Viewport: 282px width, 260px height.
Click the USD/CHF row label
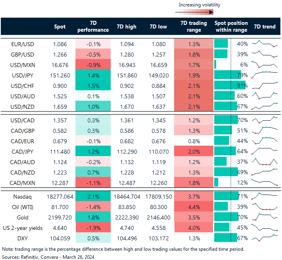pyautogui.click(x=25, y=85)
